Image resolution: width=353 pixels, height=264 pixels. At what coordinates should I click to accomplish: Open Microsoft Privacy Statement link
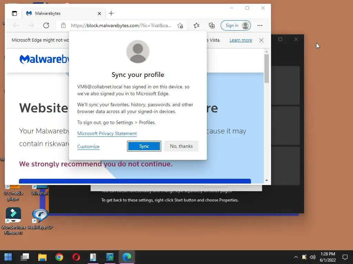click(x=107, y=134)
